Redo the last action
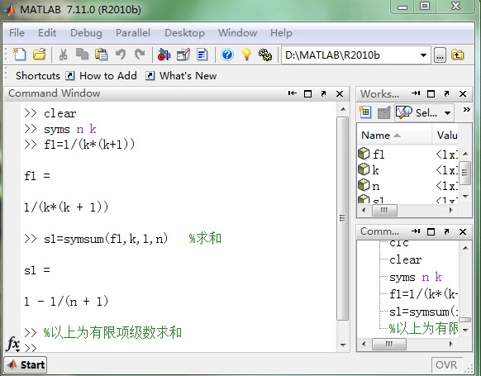 (140, 55)
